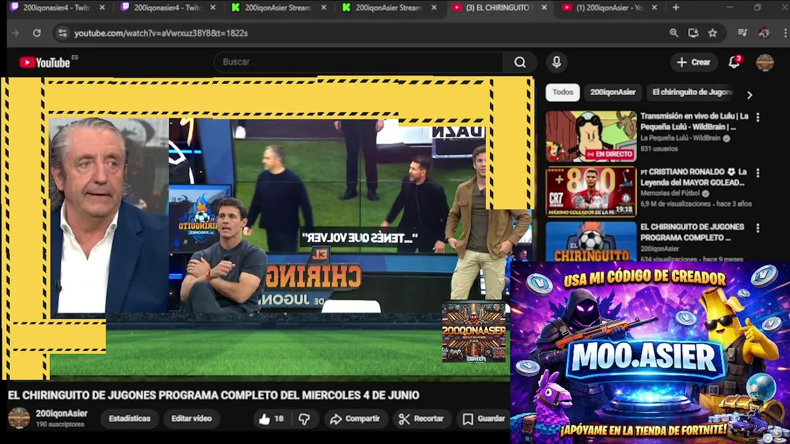The image size is (790, 444).
Task: Click the 190 suscriptores text
Action: [x=60, y=425]
